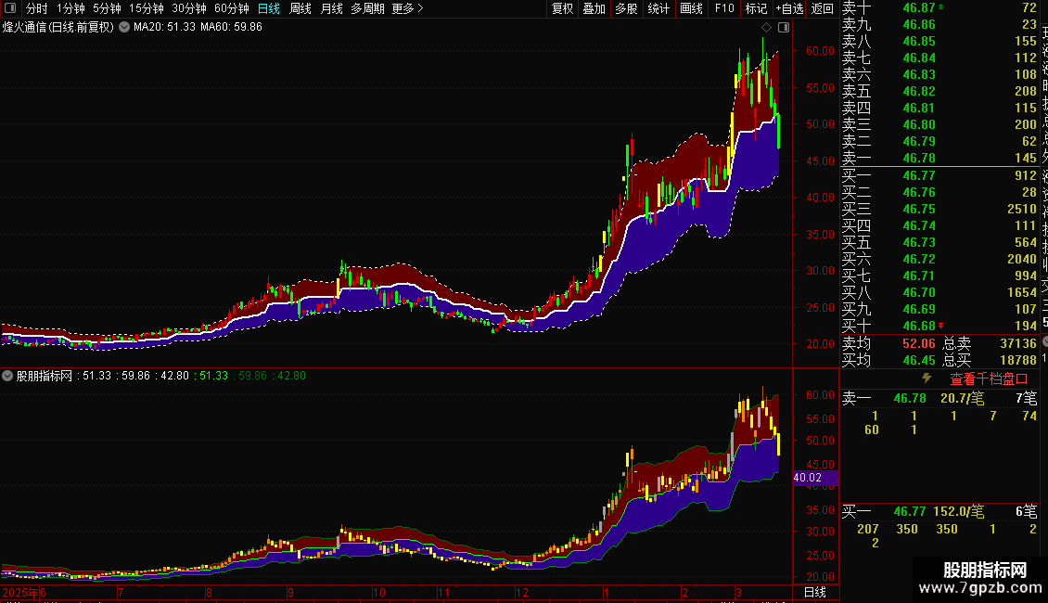Toggle 复权 price adjustment
Image resolution: width=1048 pixels, height=603 pixels.
[x=562, y=8]
